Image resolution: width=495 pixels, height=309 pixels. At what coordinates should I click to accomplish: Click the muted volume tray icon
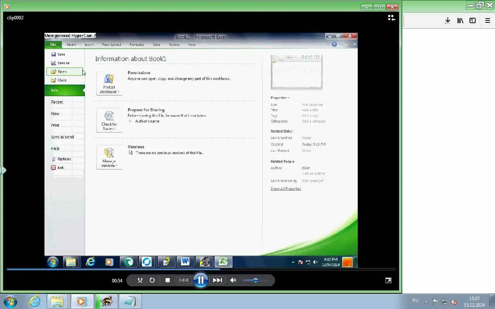pyautogui.click(x=454, y=302)
